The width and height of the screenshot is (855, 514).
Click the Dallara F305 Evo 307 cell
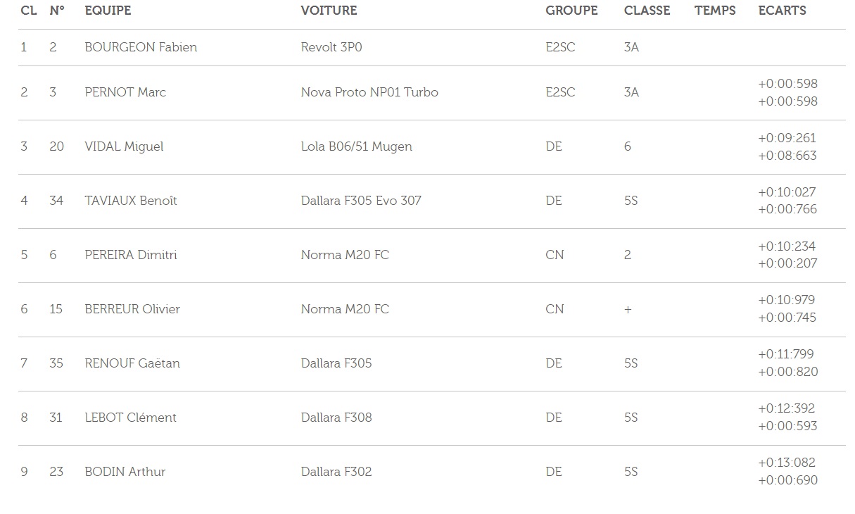tap(361, 201)
